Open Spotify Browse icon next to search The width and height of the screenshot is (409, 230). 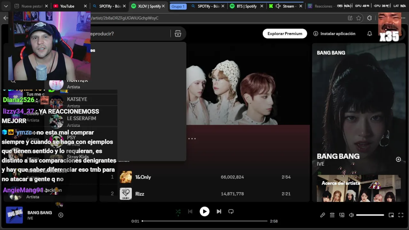178,34
